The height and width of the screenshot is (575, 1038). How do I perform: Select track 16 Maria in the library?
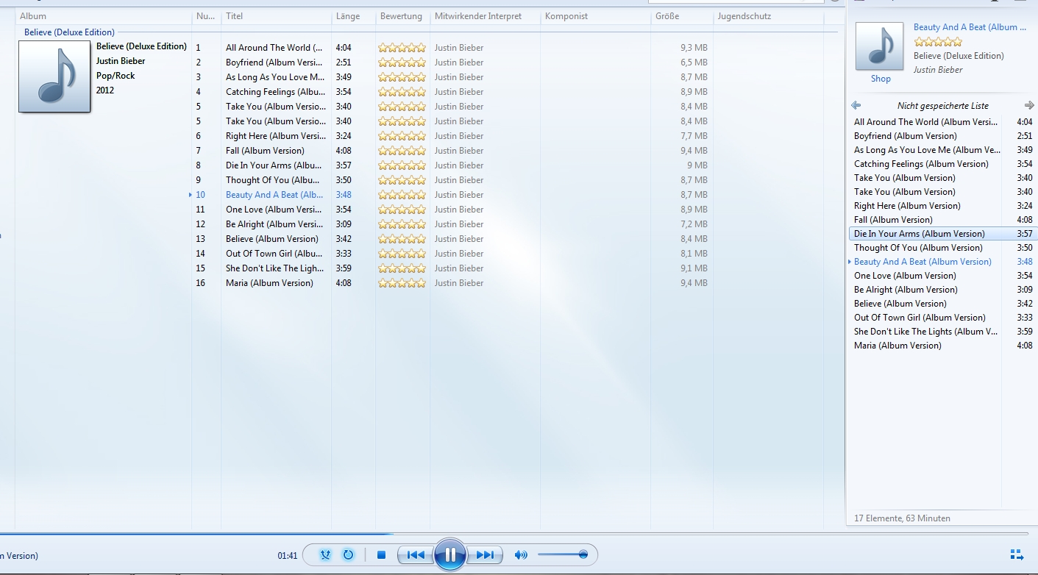[269, 283]
